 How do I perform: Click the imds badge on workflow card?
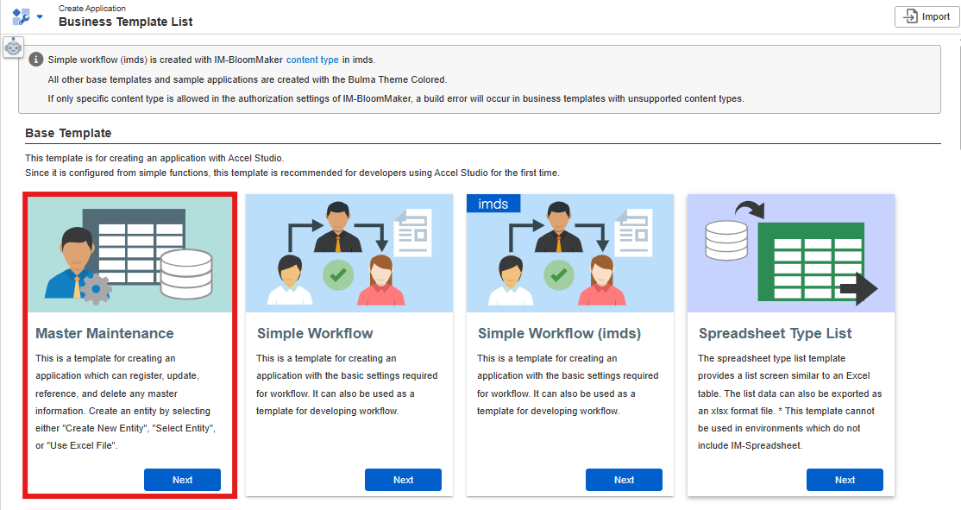[x=493, y=204]
